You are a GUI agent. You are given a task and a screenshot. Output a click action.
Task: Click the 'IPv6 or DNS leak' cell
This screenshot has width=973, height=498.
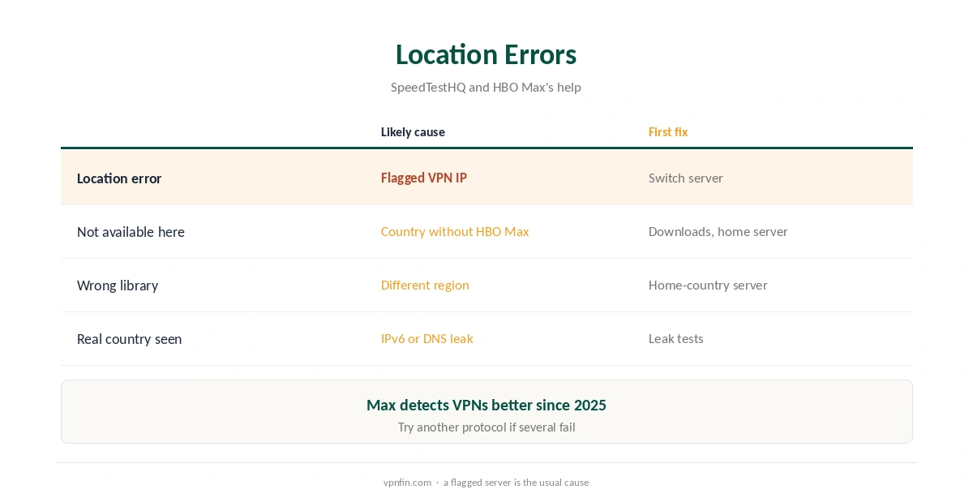click(x=427, y=338)
